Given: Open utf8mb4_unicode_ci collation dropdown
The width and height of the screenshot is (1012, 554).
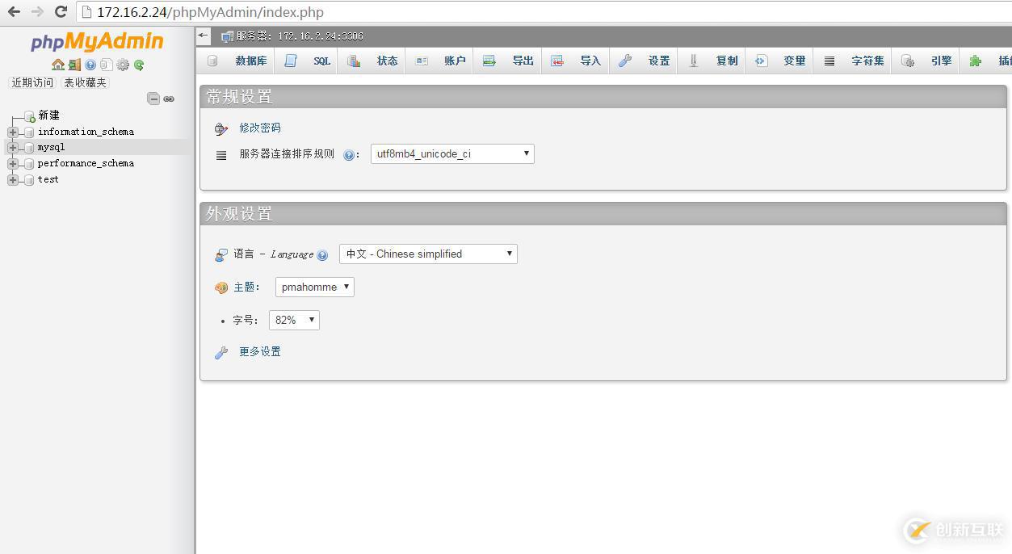Looking at the screenshot, I should click(452, 153).
